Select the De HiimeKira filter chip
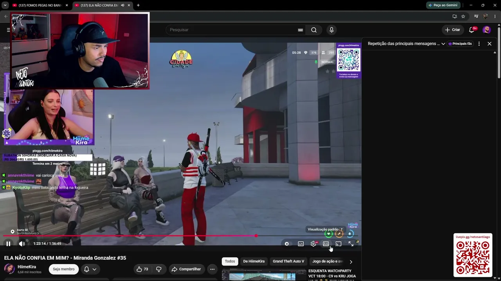Image resolution: width=501 pixels, height=281 pixels. pos(254,261)
